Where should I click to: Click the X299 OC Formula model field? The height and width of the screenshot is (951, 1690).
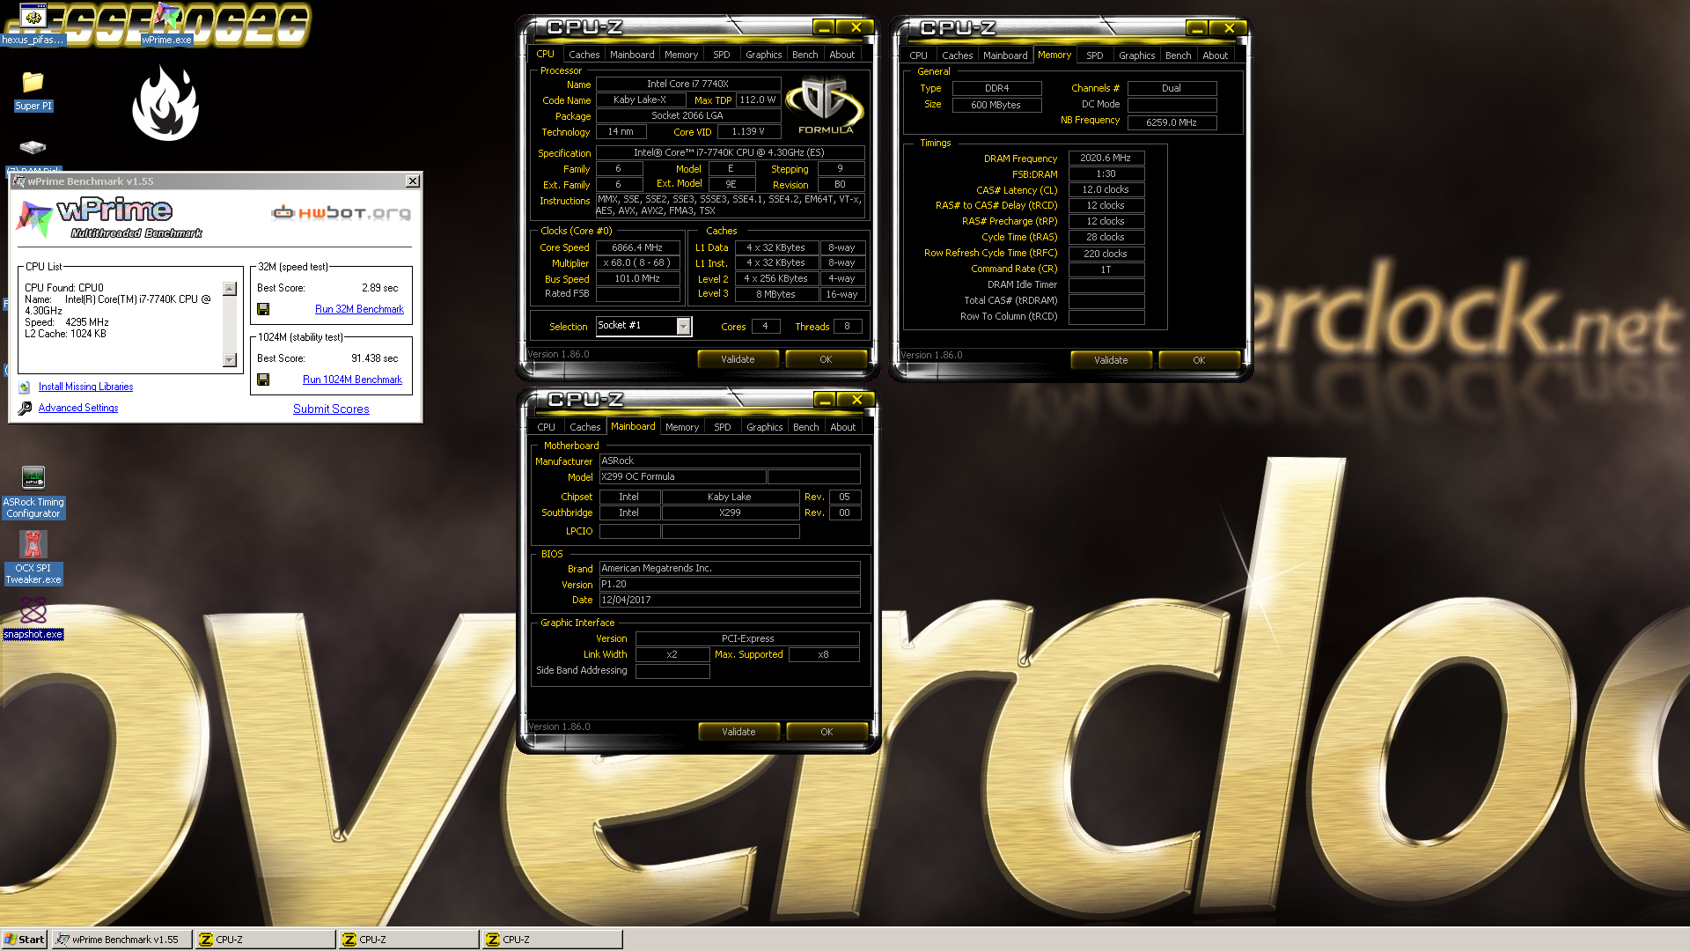pos(683,477)
